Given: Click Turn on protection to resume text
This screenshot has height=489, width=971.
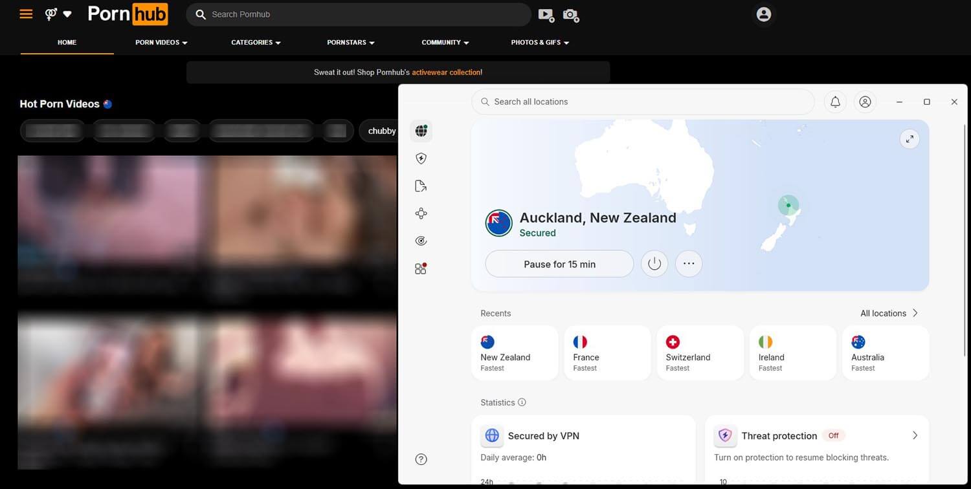Looking at the screenshot, I should click(x=801, y=457).
